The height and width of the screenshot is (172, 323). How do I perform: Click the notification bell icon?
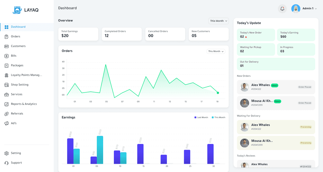282,9
